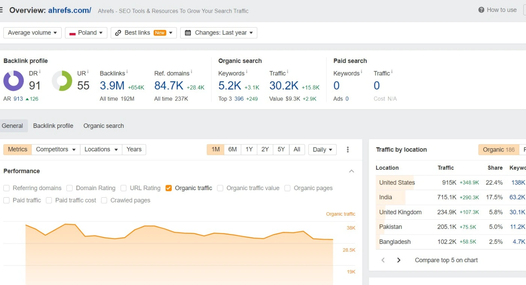The height and width of the screenshot is (285, 526).
Task: Enable the Referring domains checkbox
Action: point(6,188)
